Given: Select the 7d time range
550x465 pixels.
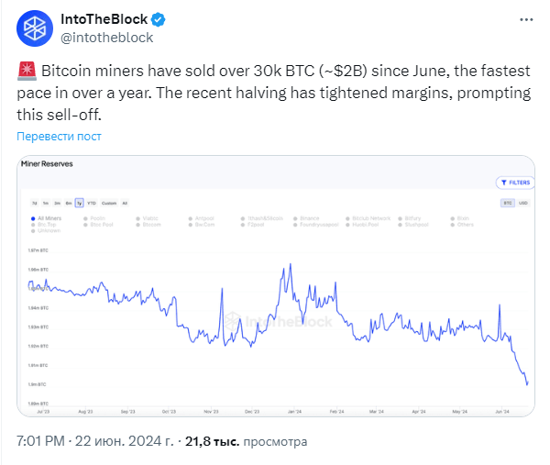Looking at the screenshot, I should tap(35, 203).
